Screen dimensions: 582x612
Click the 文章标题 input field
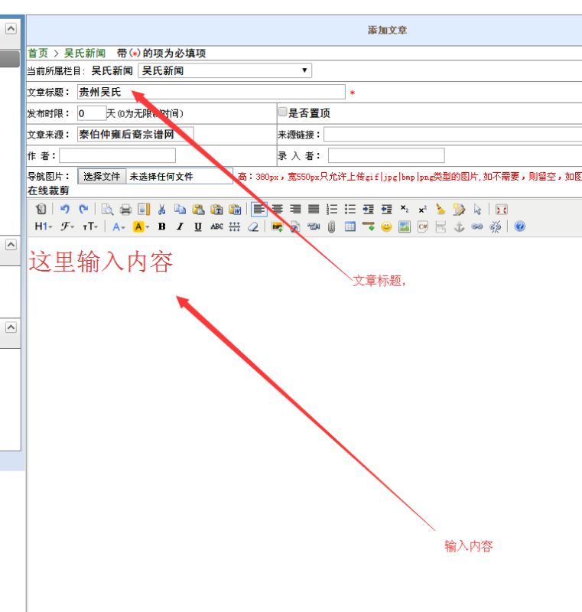(x=211, y=92)
